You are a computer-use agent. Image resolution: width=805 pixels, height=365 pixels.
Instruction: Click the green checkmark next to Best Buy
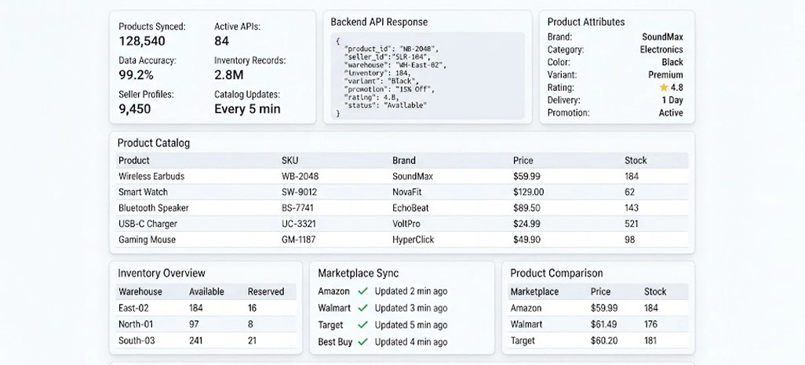click(x=363, y=342)
